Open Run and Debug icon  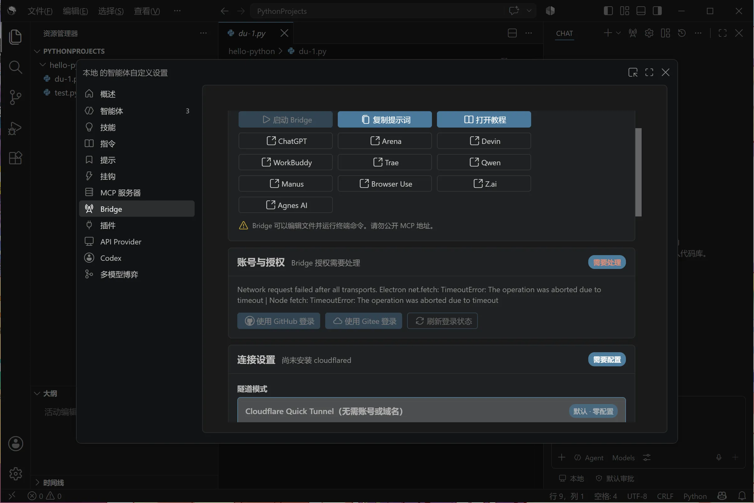(x=15, y=128)
